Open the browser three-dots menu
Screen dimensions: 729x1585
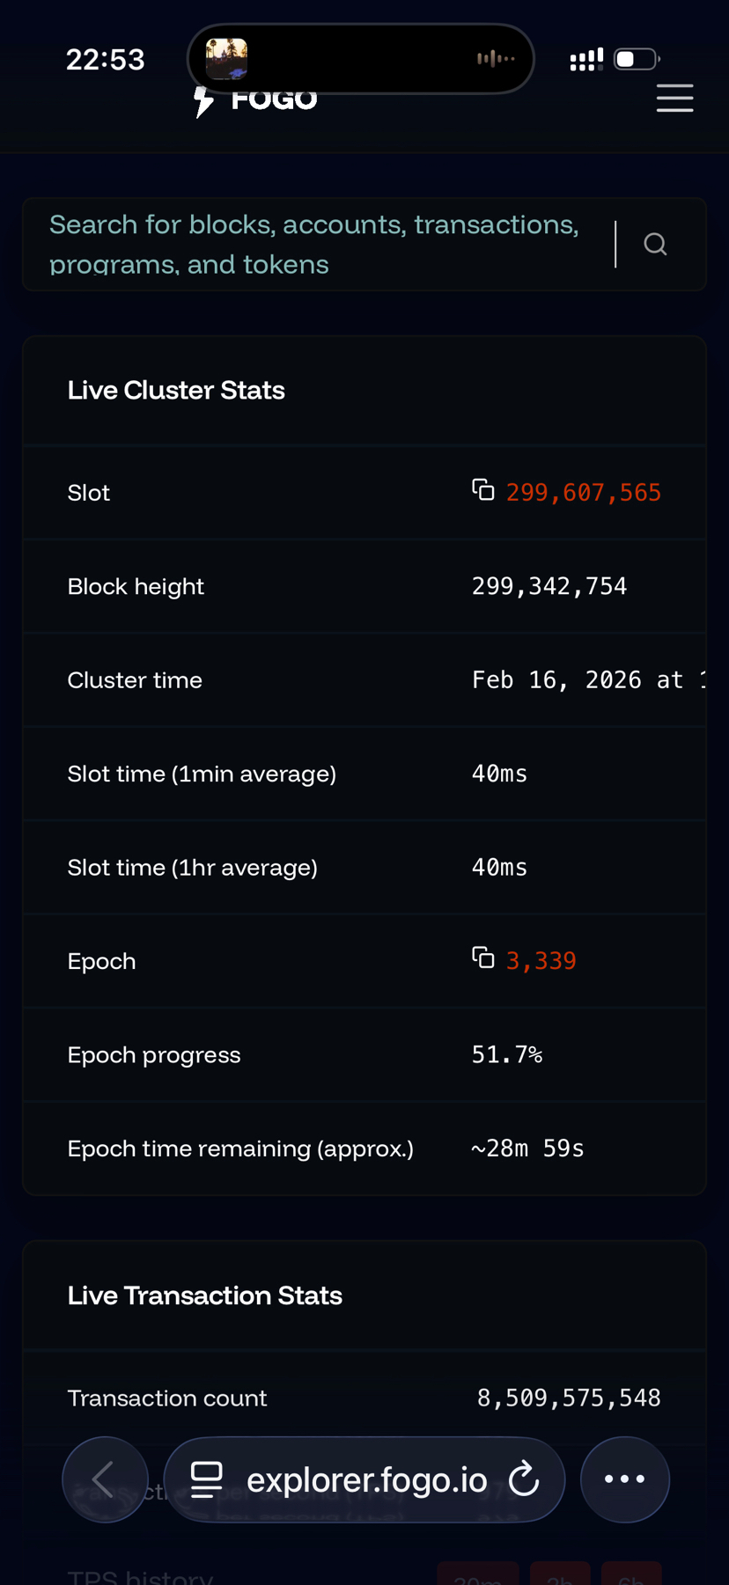pos(625,1479)
